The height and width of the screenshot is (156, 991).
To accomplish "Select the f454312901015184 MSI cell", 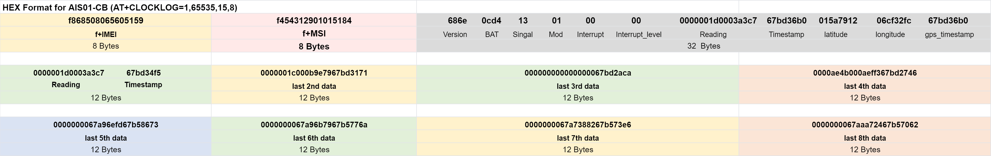I will click(314, 21).
